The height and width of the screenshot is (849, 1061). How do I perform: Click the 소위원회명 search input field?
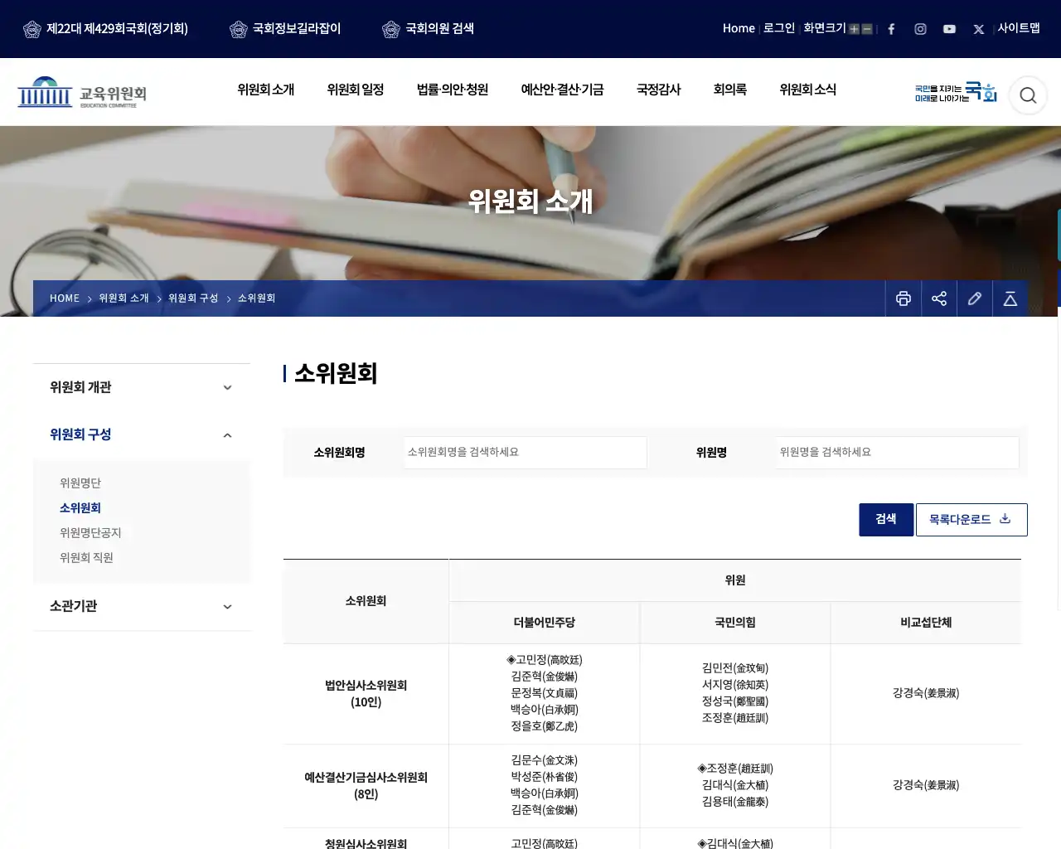coord(525,453)
